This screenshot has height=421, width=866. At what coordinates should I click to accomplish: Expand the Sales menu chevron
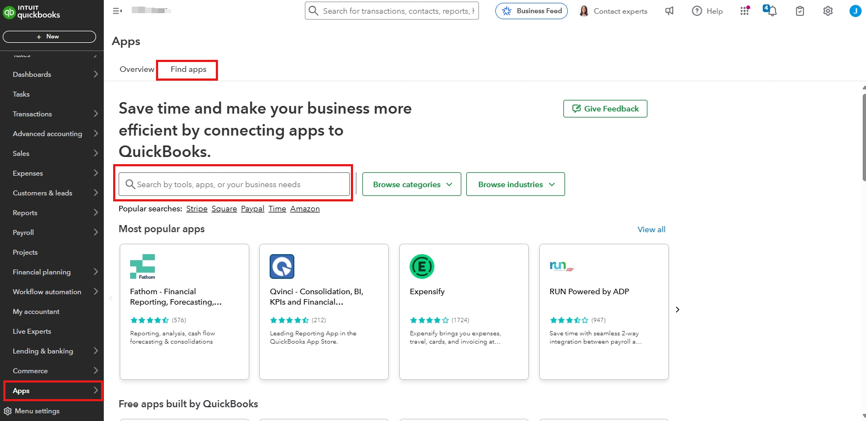[96, 153]
